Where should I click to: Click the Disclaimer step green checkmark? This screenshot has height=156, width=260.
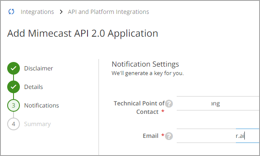14,68
